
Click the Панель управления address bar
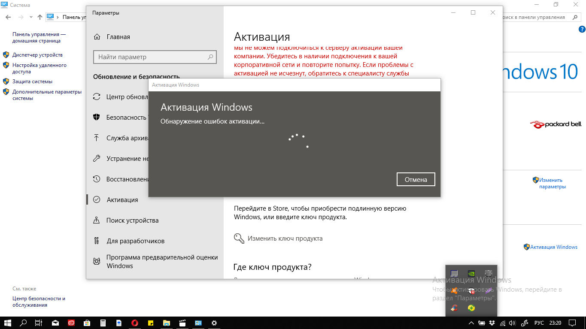point(67,17)
